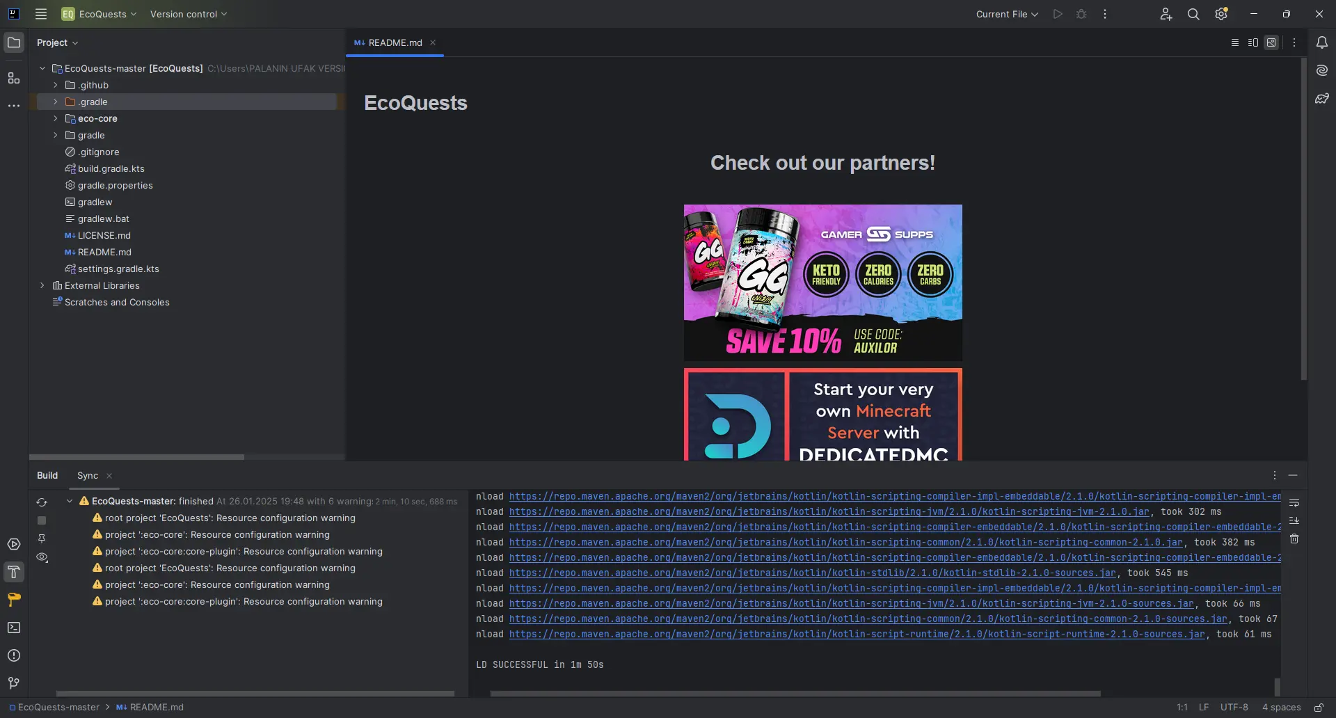Clear build console with trash icon

[1294, 538]
